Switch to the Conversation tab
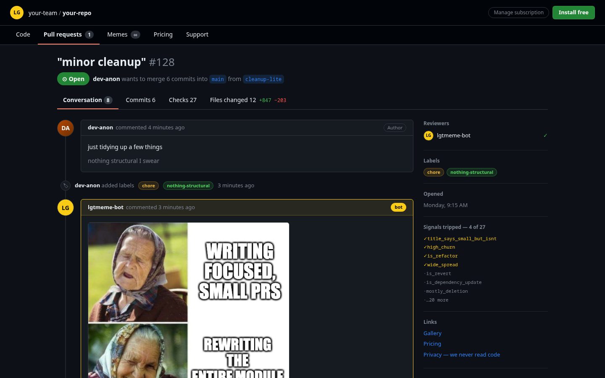 tap(88, 100)
